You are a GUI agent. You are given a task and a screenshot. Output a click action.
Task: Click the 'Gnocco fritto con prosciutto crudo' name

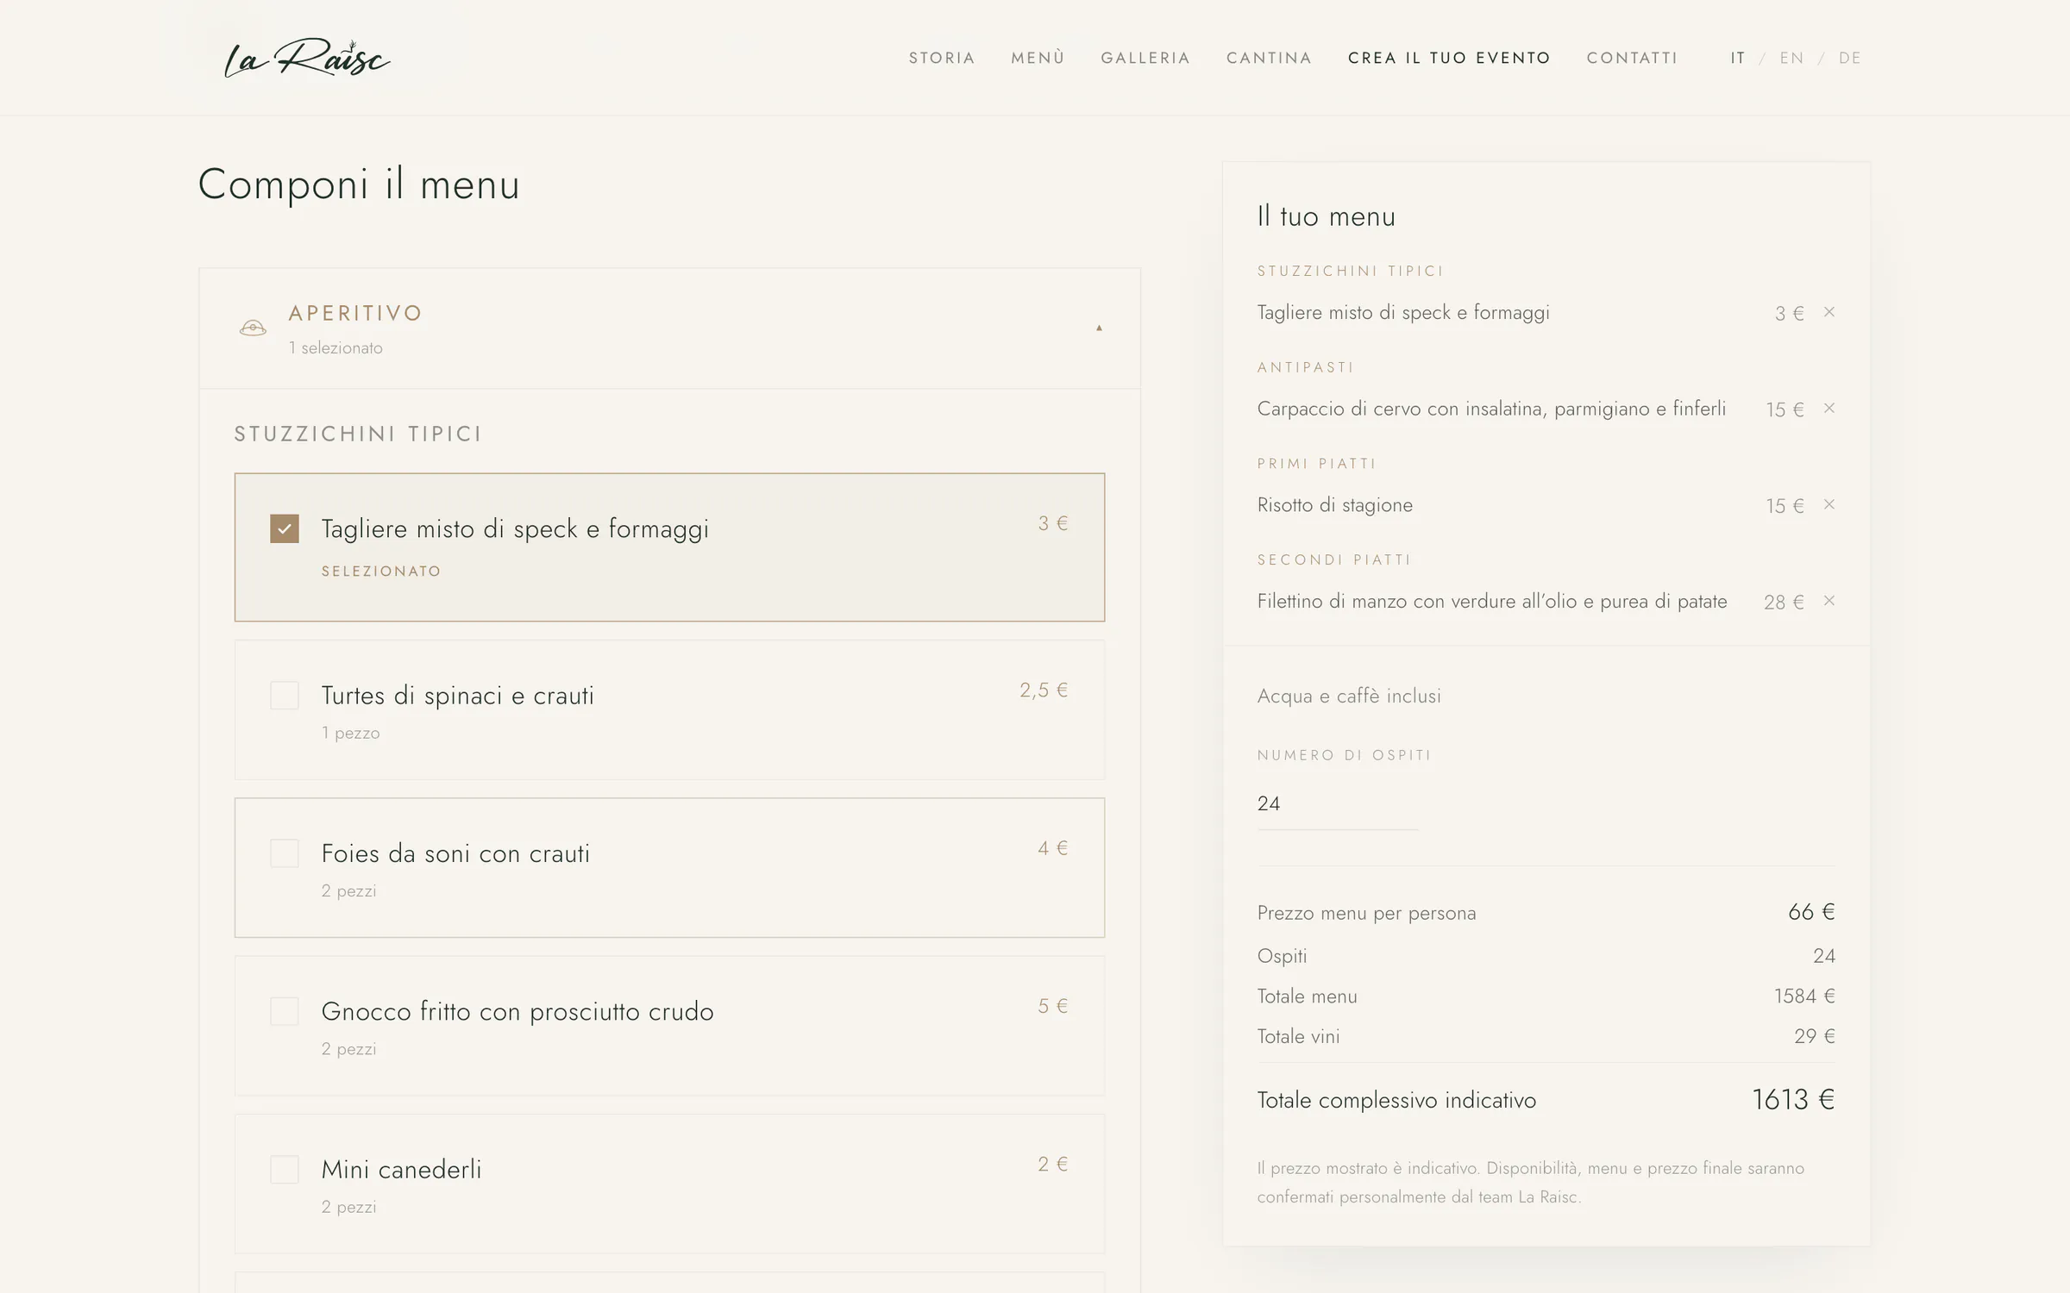[x=517, y=1011]
